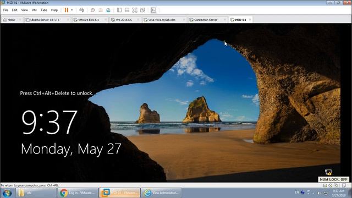Click the network icon on the lock screen
Screen dimensions: 352x198
pos(328,172)
